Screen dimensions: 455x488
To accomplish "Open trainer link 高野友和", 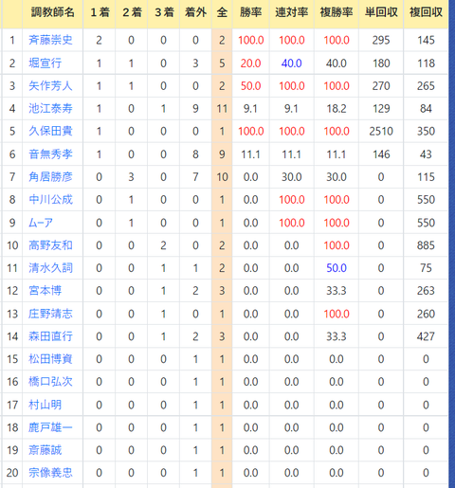I will pyautogui.click(x=50, y=245).
